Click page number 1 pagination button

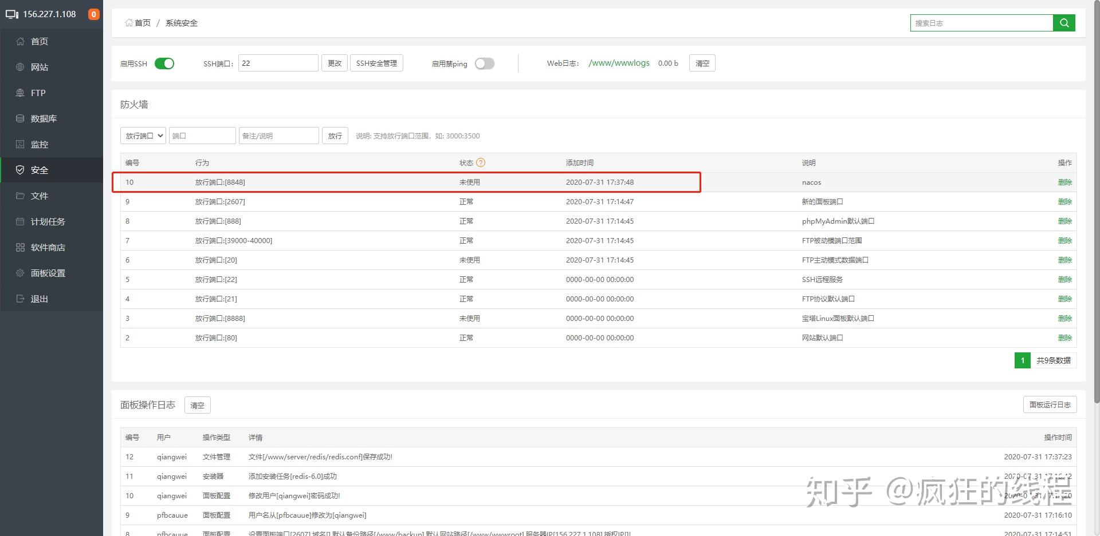[1022, 360]
